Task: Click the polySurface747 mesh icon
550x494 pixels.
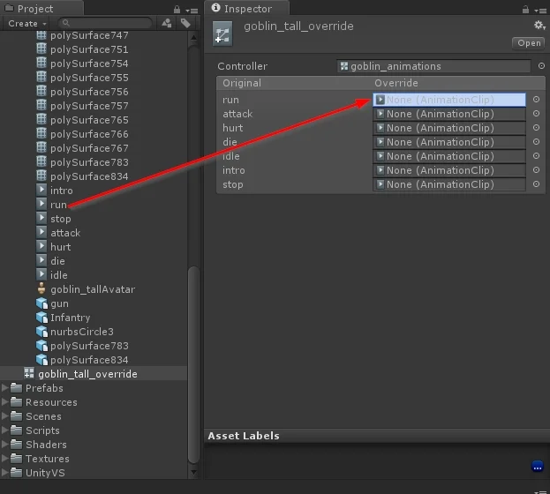Action: (x=41, y=35)
